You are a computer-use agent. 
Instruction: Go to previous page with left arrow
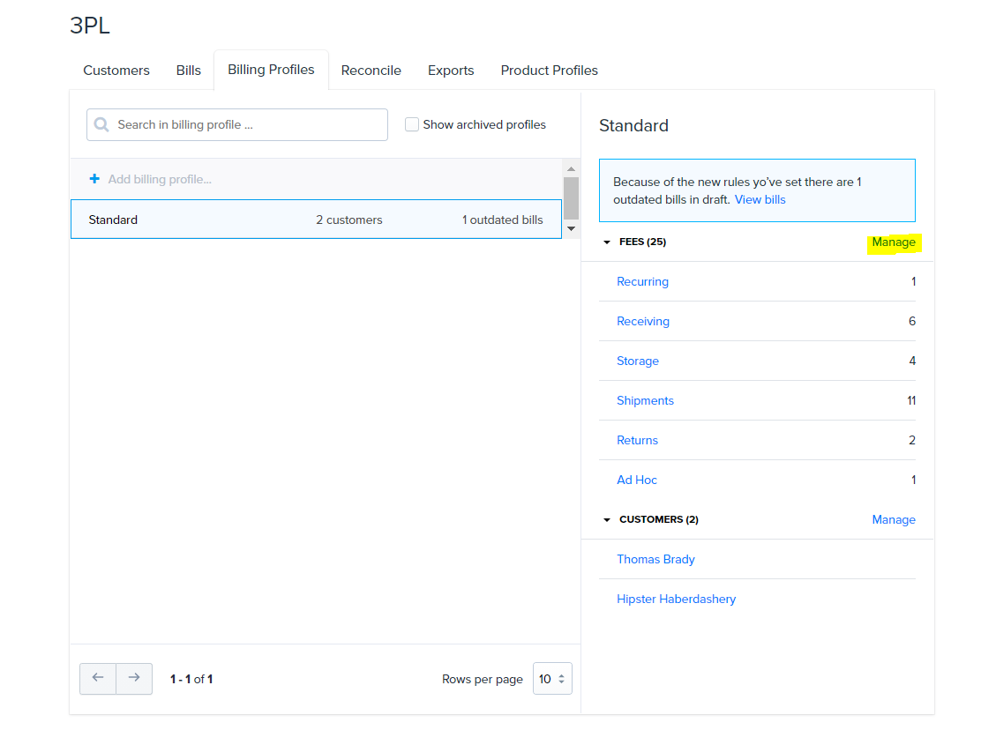(98, 678)
